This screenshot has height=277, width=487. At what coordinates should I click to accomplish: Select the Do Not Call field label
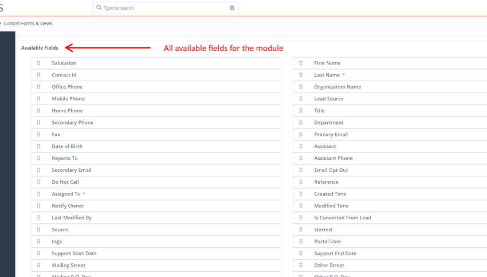click(x=65, y=182)
